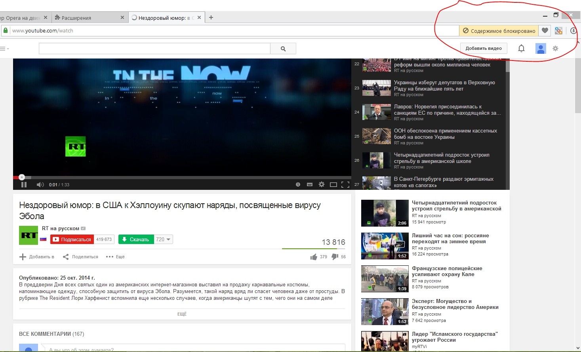
Task: Click the video progress bar scrubber
Action: pyautogui.click(x=22, y=177)
